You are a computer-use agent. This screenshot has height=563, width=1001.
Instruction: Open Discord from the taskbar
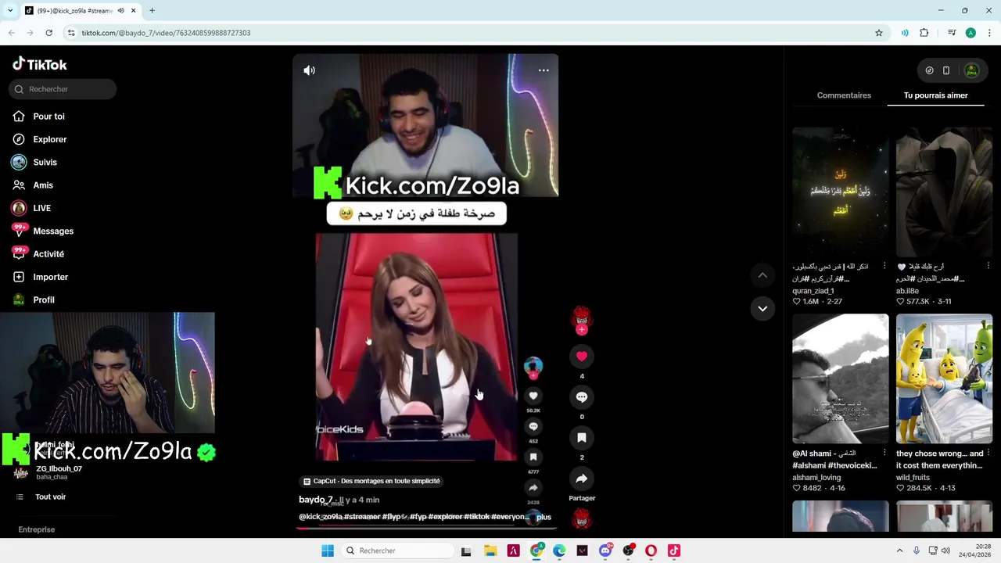[605, 550]
